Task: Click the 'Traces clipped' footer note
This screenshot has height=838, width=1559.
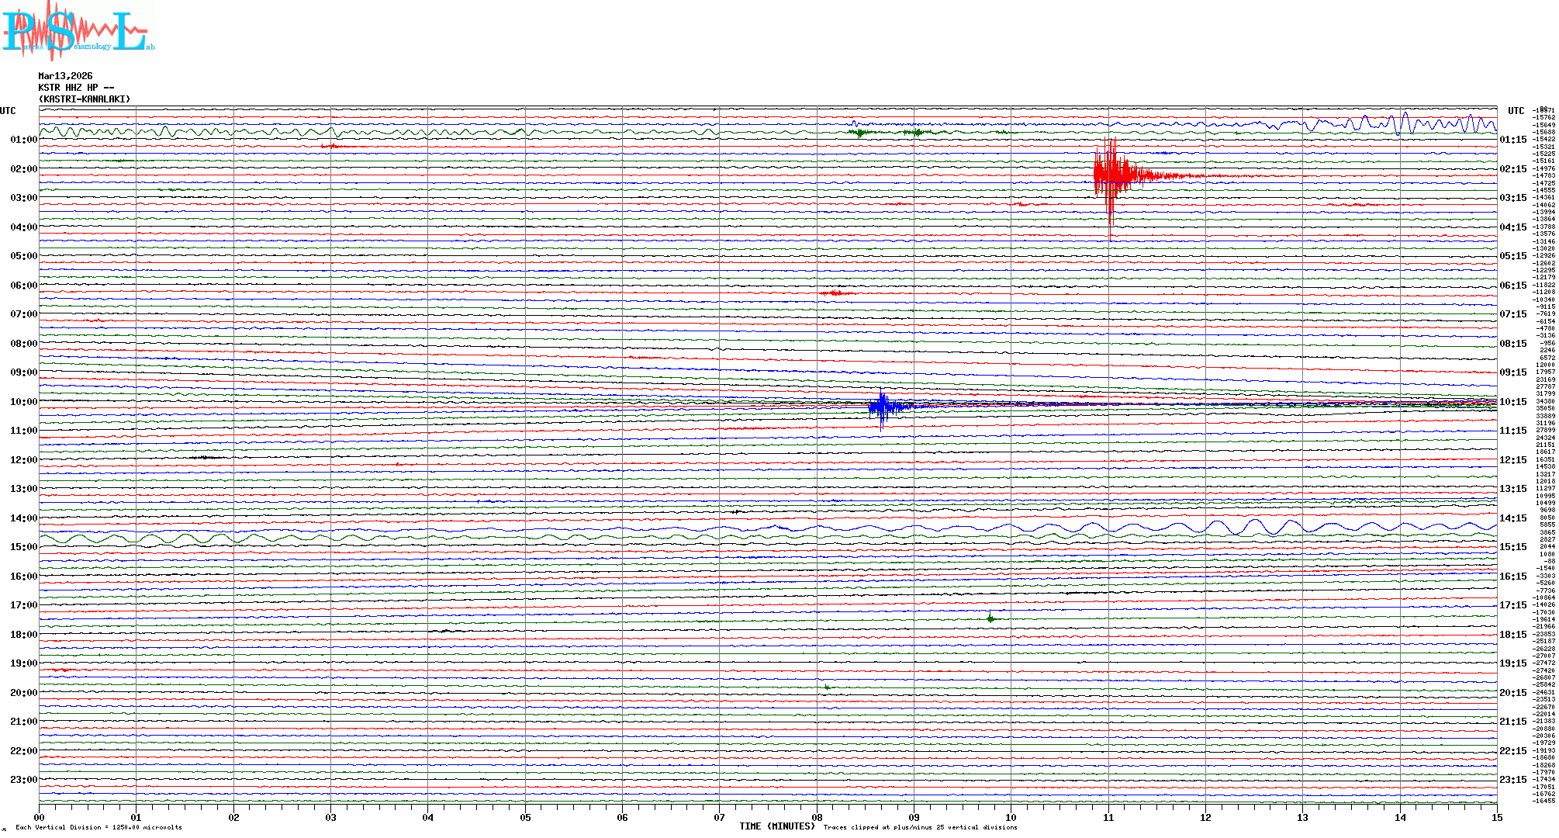Action: click(920, 828)
